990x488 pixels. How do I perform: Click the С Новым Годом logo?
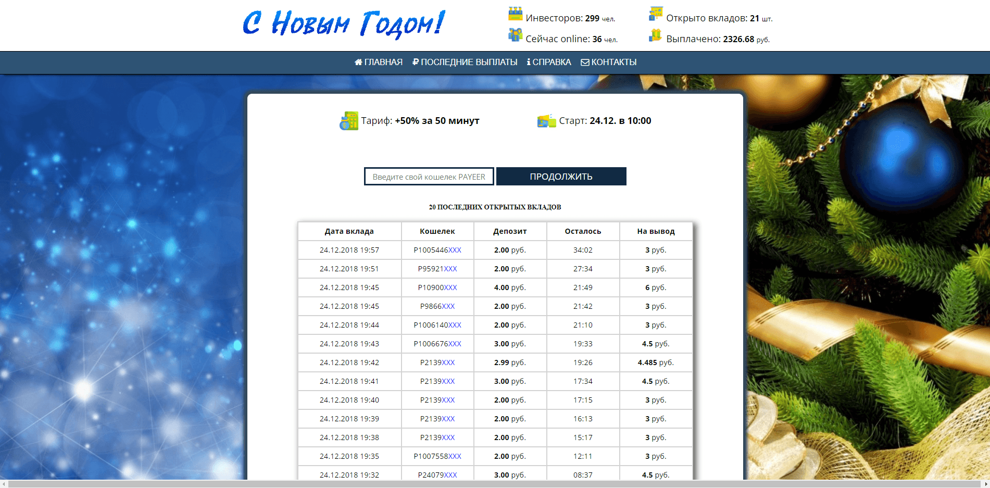coord(344,24)
